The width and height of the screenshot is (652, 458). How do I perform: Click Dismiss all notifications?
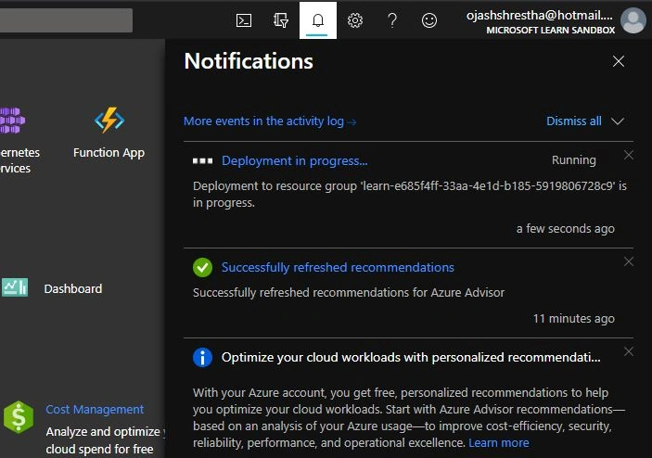(x=574, y=121)
